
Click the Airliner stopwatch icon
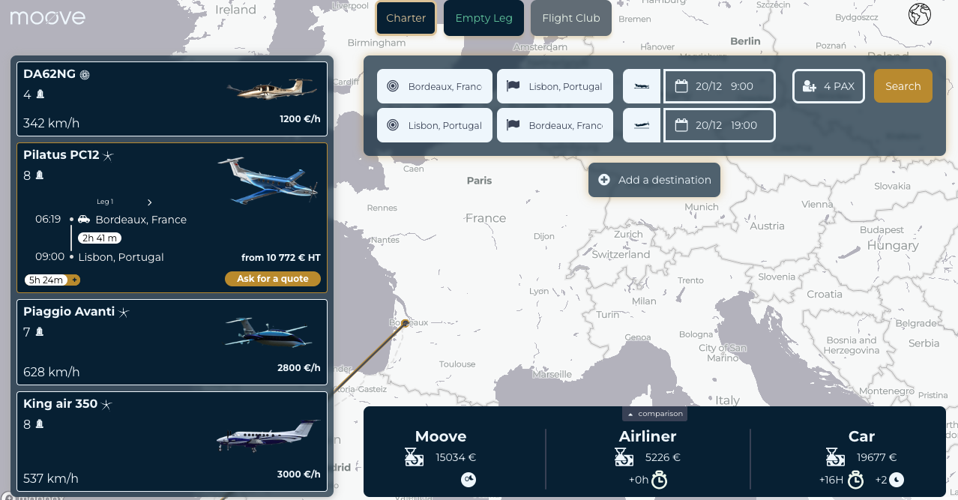tap(659, 480)
